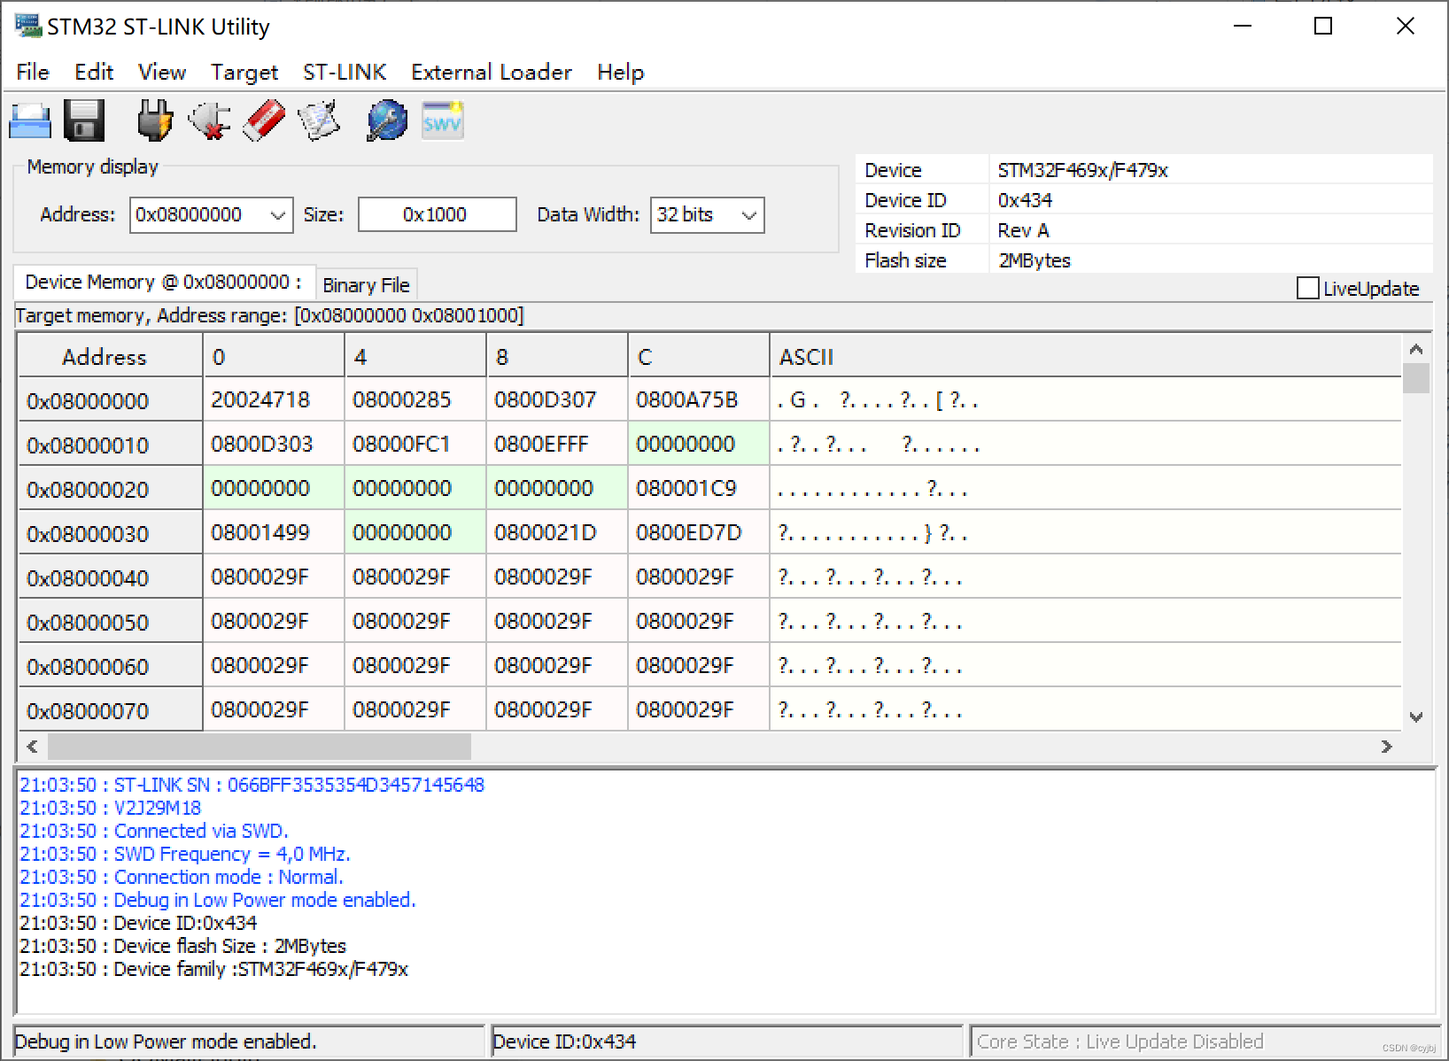The width and height of the screenshot is (1449, 1061).
Task: Select memory cell 0800A75B
Action: 698,399
